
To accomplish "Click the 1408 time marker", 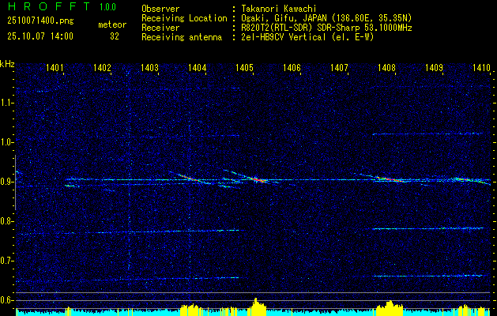I will (386, 67).
